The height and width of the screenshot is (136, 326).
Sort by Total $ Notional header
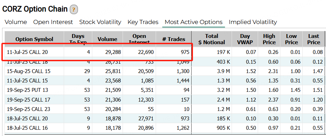click(x=212, y=39)
